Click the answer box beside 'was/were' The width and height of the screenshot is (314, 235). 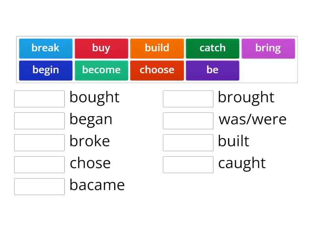click(x=188, y=121)
